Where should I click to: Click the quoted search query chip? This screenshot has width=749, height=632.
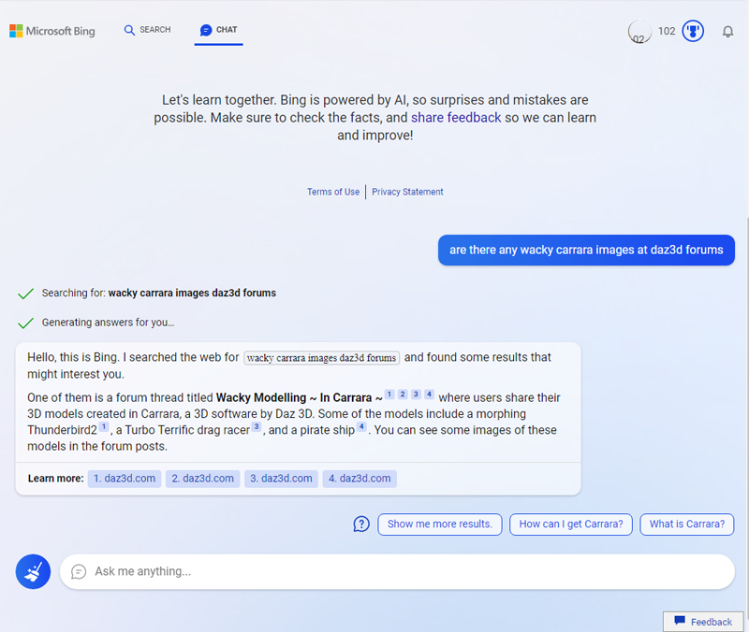(321, 358)
